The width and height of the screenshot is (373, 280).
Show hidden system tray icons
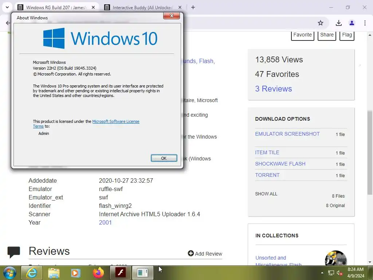pyautogui.click(x=322, y=273)
